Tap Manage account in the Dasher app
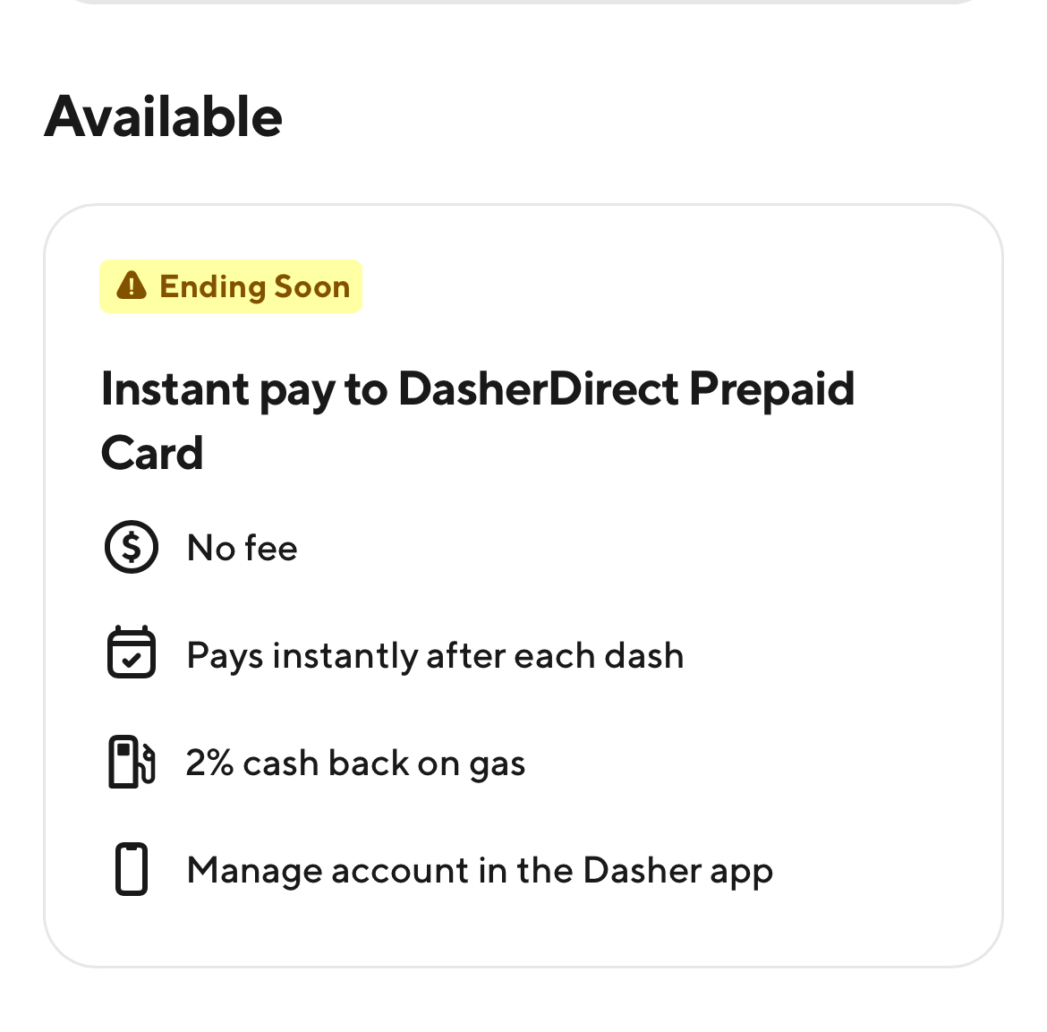The image size is (1047, 1032). (x=480, y=871)
